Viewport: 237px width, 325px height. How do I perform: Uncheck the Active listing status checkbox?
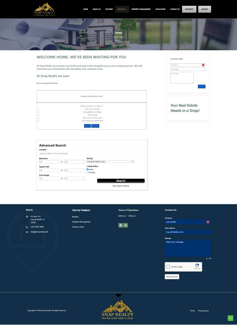click(x=88, y=169)
